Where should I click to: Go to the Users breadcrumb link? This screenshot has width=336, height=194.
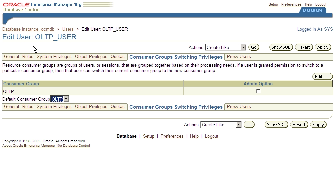[x=68, y=29]
